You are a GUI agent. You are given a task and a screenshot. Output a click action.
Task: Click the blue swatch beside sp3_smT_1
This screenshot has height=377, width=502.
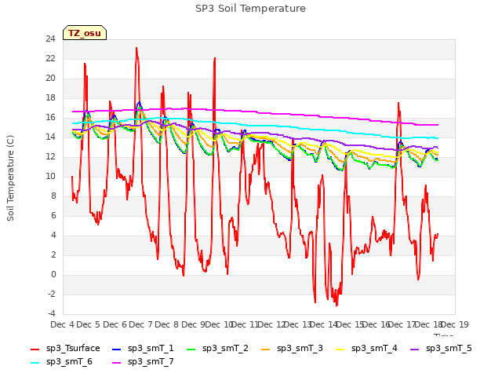coord(117,349)
